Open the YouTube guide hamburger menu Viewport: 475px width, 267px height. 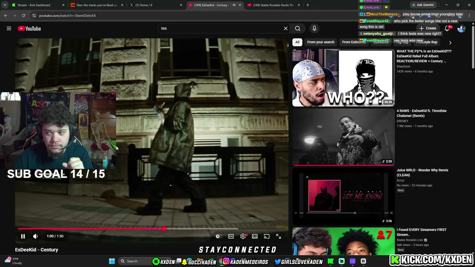[9, 29]
